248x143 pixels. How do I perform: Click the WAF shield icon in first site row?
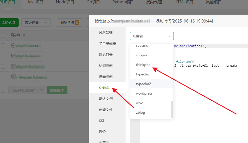pyautogui.click(x=13, y=46)
